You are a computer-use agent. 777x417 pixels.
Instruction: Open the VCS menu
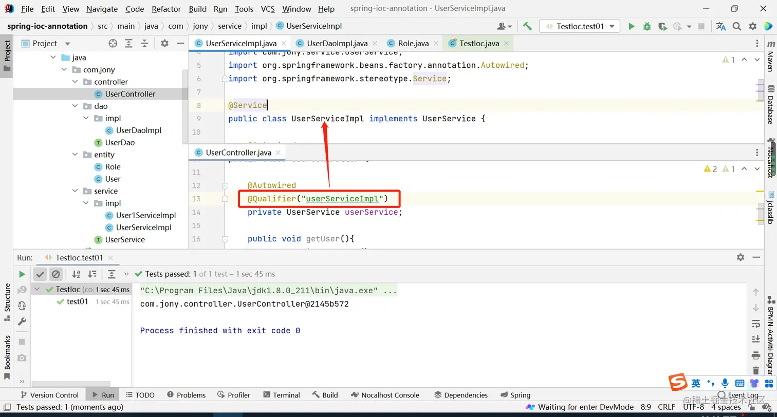[268, 9]
